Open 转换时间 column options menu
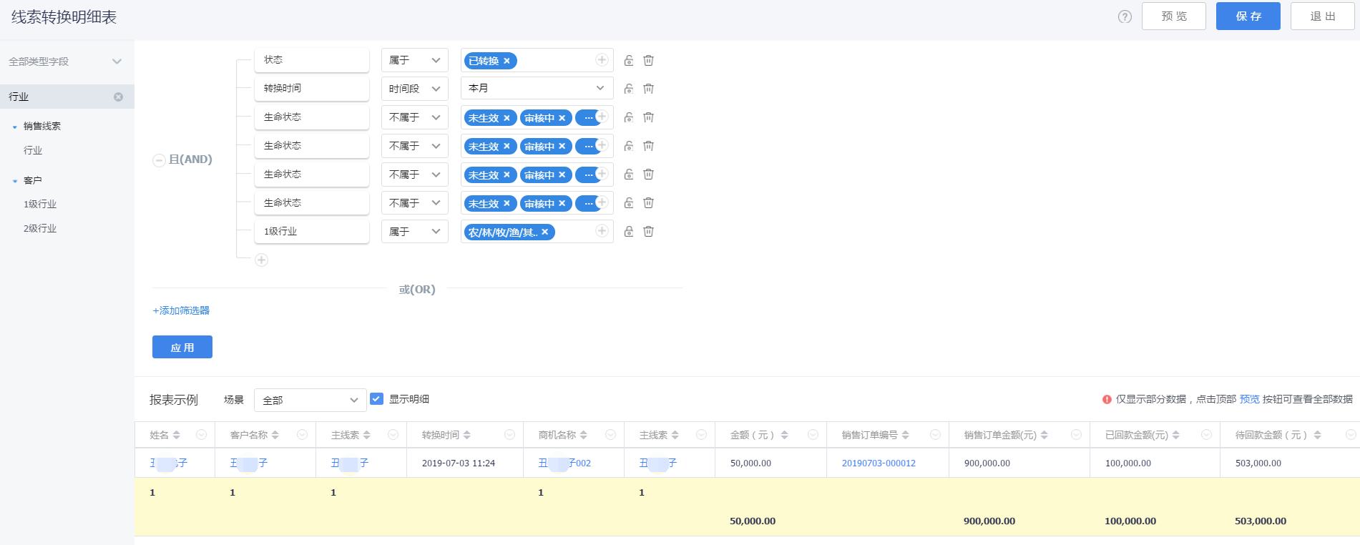The height and width of the screenshot is (545, 1360). 510,435
